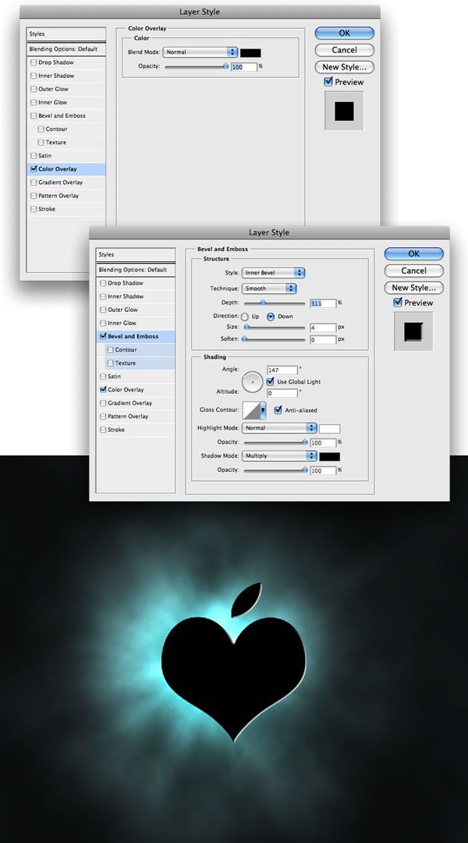The image size is (468, 843).
Task: Click the black overlay color swatch
Action: pyautogui.click(x=250, y=53)
